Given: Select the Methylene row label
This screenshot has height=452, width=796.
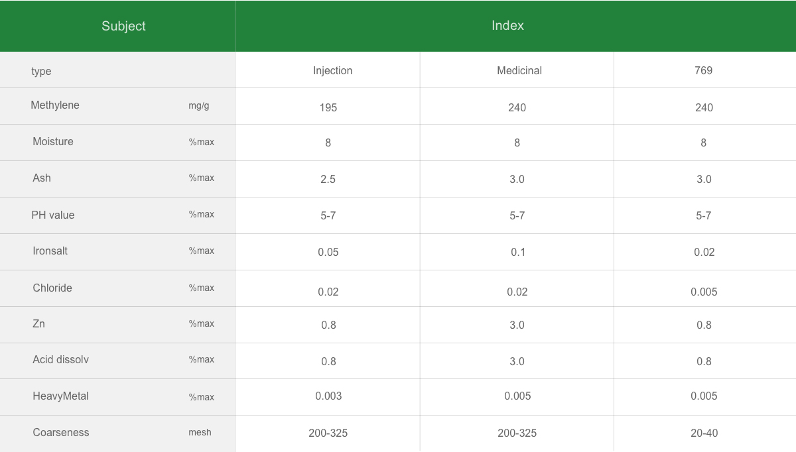Looking at the screenshot, I should click(x=55, y=105).
